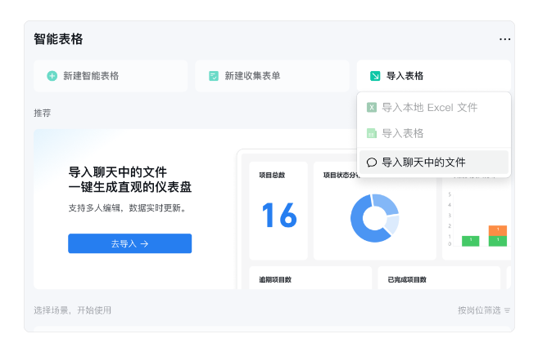Click the orange bar in the bar chart

coord(497,230)
